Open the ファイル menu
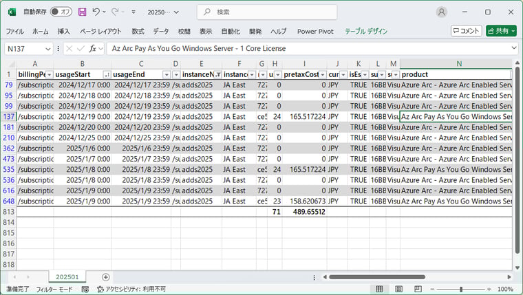Screen dimensions: 523x295 [14, 32]
